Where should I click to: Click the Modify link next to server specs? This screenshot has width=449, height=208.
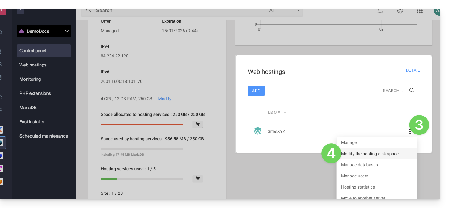164,99
